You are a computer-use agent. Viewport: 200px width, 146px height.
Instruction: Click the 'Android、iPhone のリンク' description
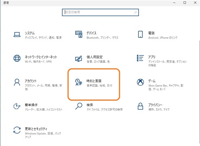click(163, 38)
